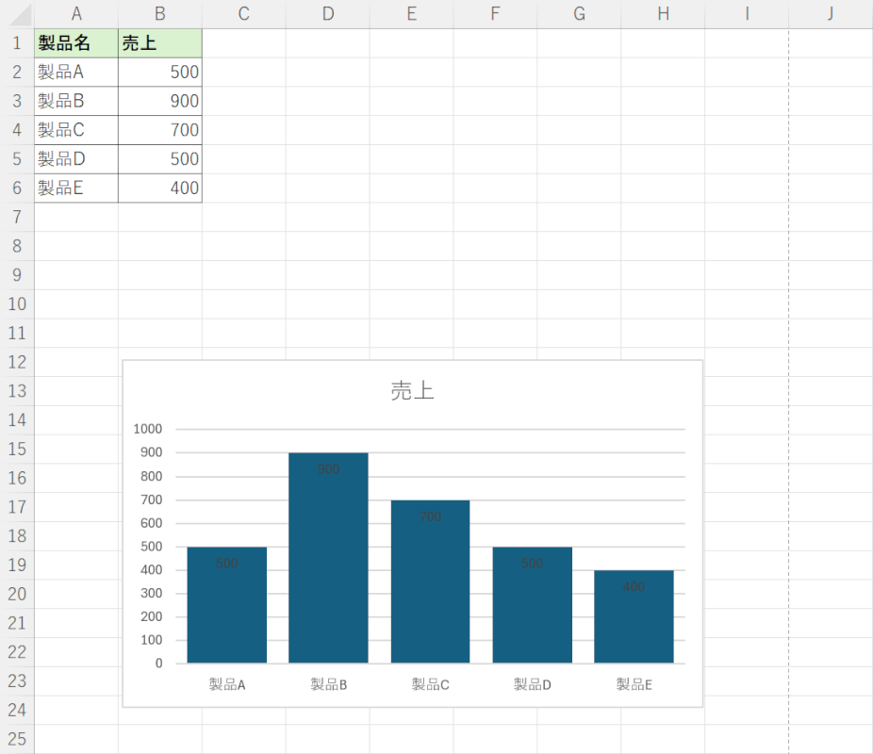Select the cell with value 700
The height and width of the screenshot is (754, 873).
(x=159, y=130)
